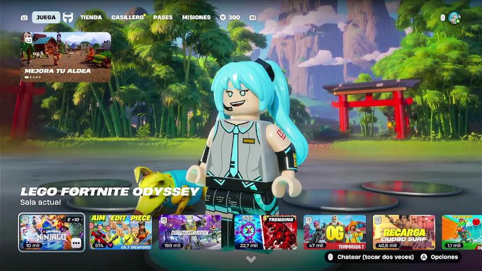Click the Epic badge on the Ninjago card
Image resolution: width=482 pixels, height=271 pixels.
(x=25, y=221)
